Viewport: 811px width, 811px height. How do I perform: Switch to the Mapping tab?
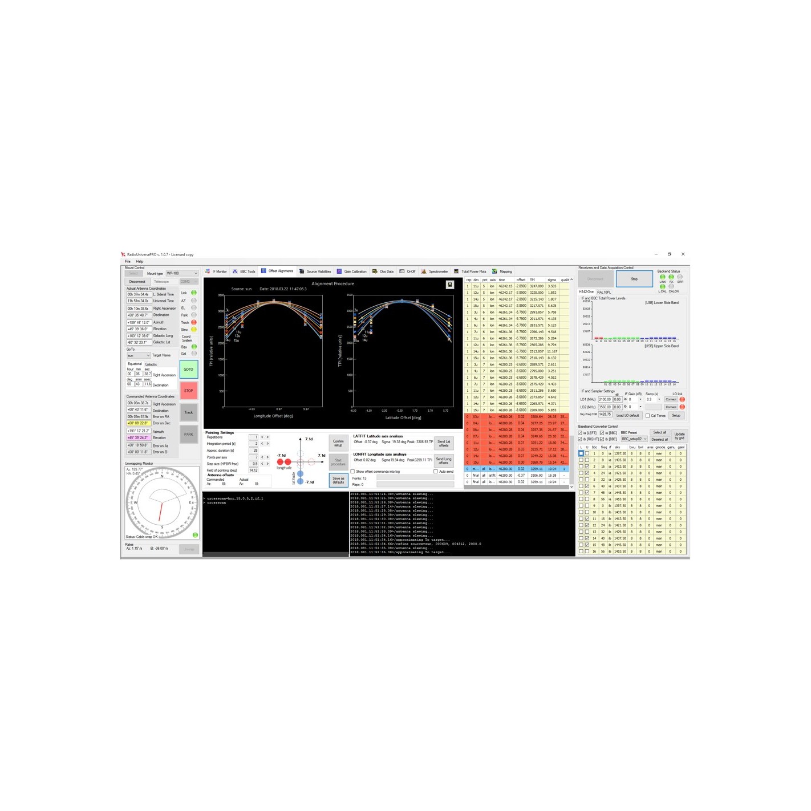coord(502,271)
